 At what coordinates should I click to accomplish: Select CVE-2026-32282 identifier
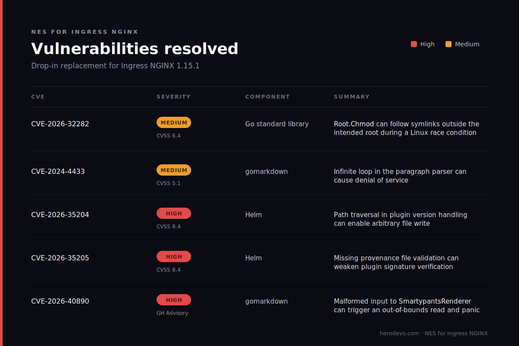60,124
